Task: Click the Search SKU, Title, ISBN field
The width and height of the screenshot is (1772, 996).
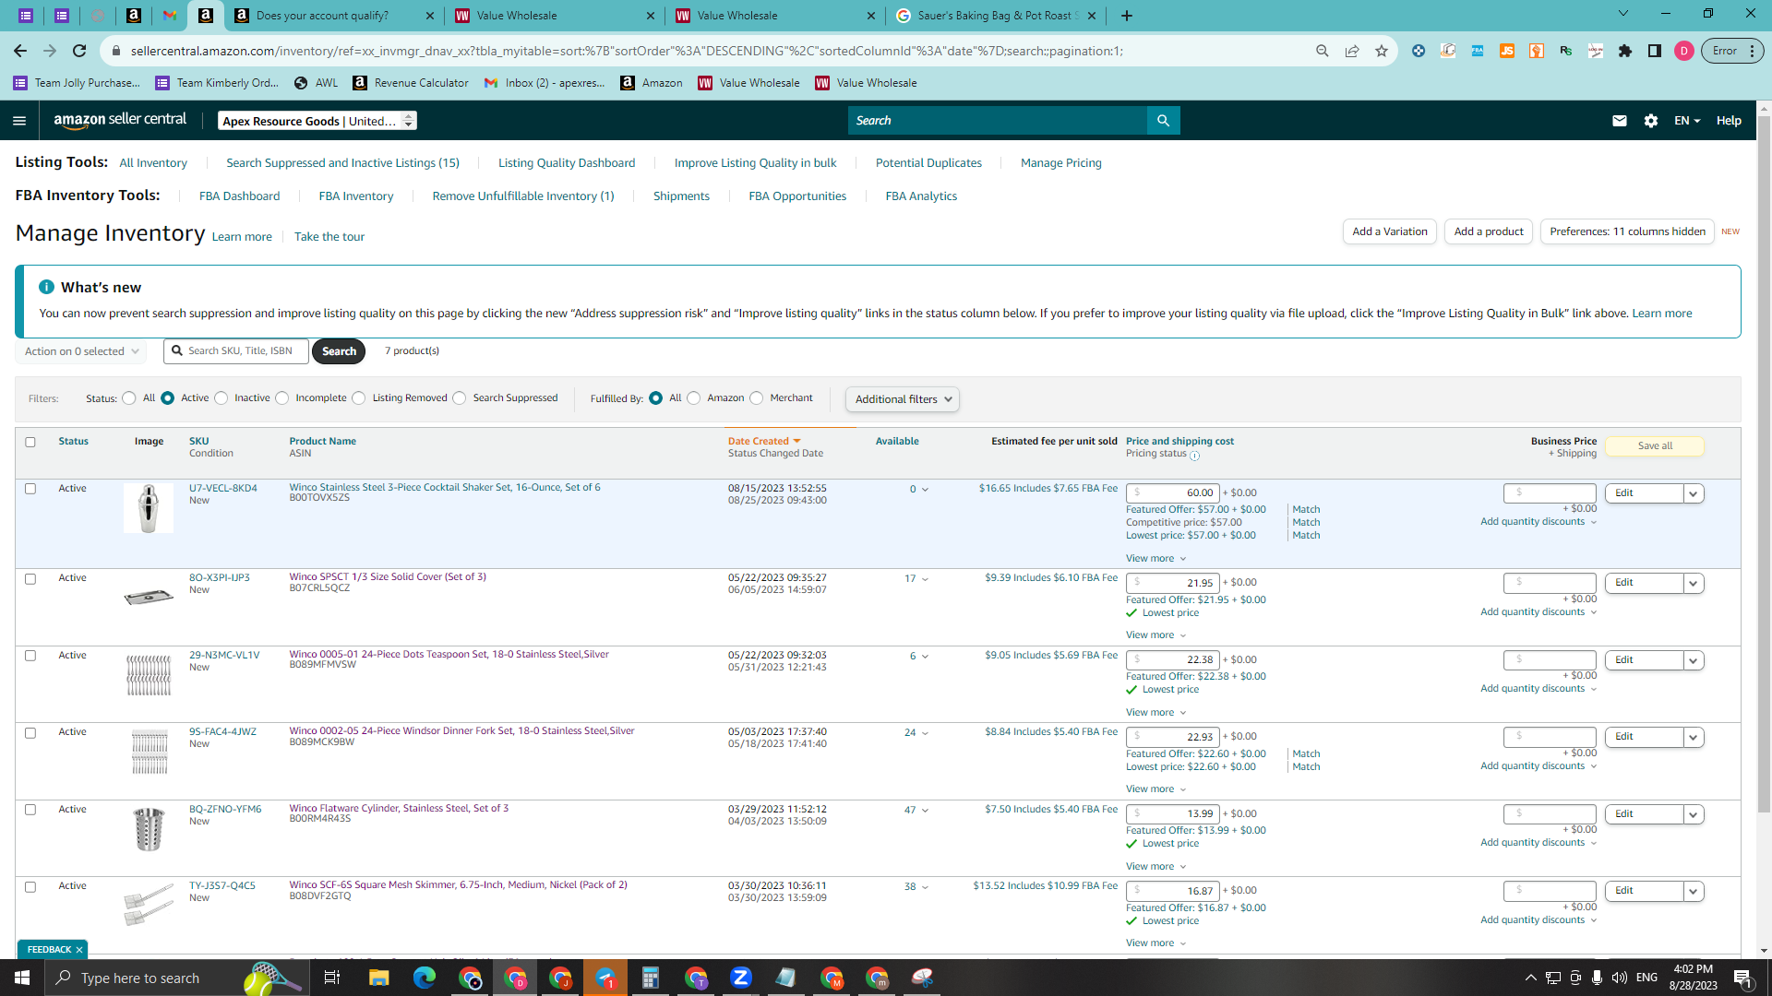Action: tap(236, 351)
